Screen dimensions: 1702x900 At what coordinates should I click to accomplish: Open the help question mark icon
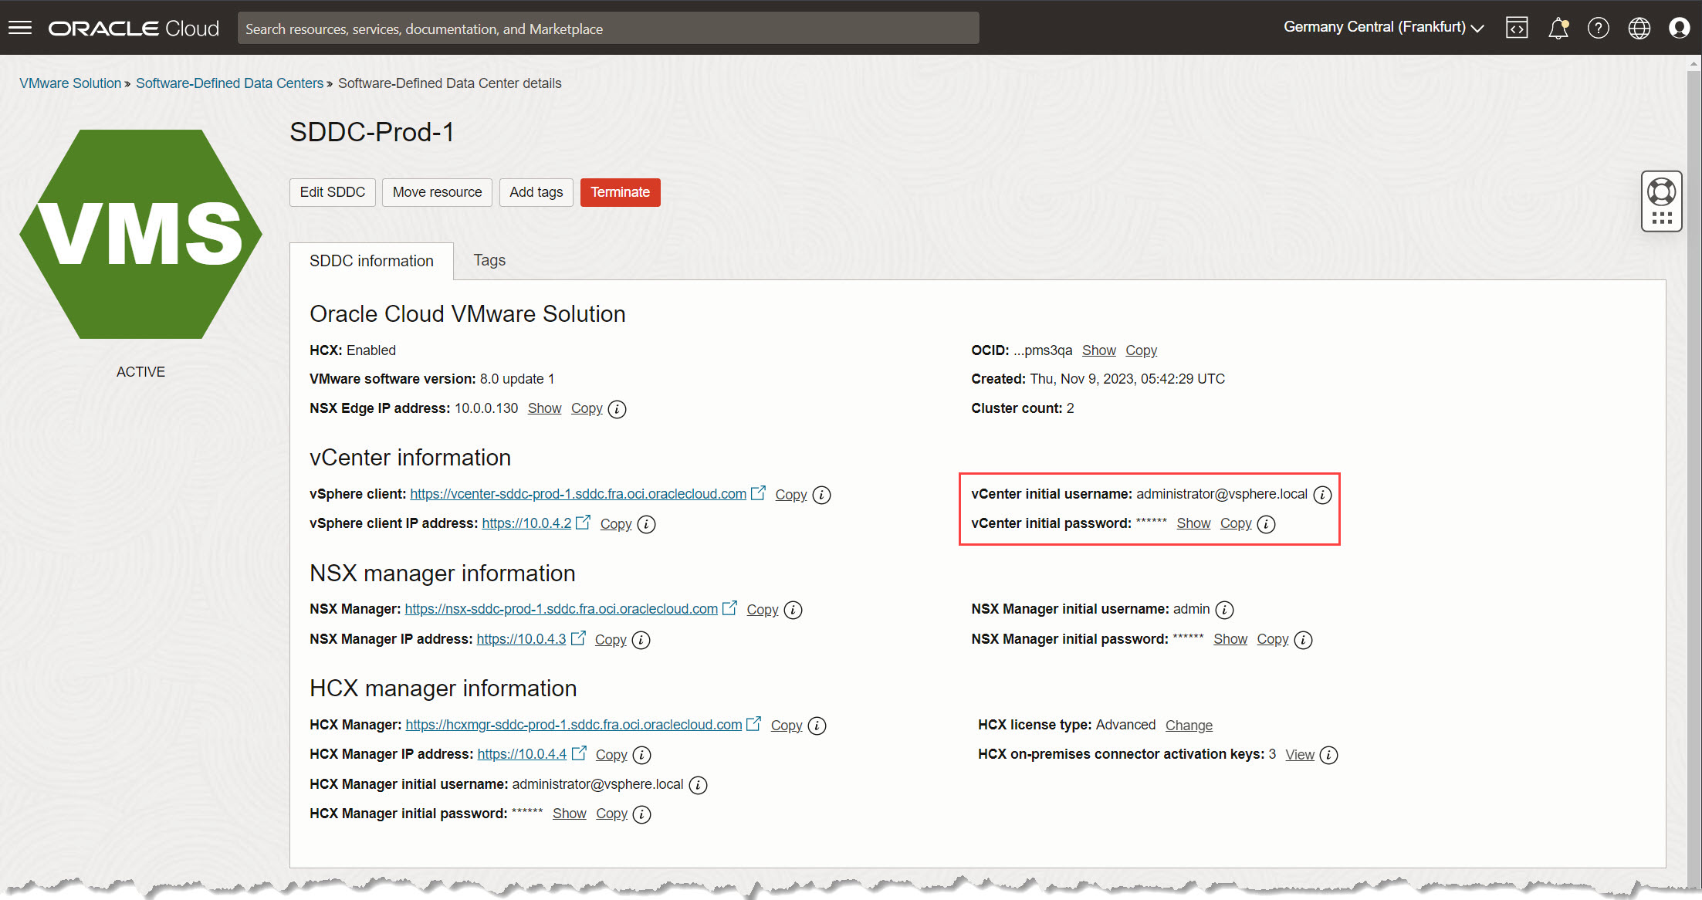click(x=1599, y=28)
